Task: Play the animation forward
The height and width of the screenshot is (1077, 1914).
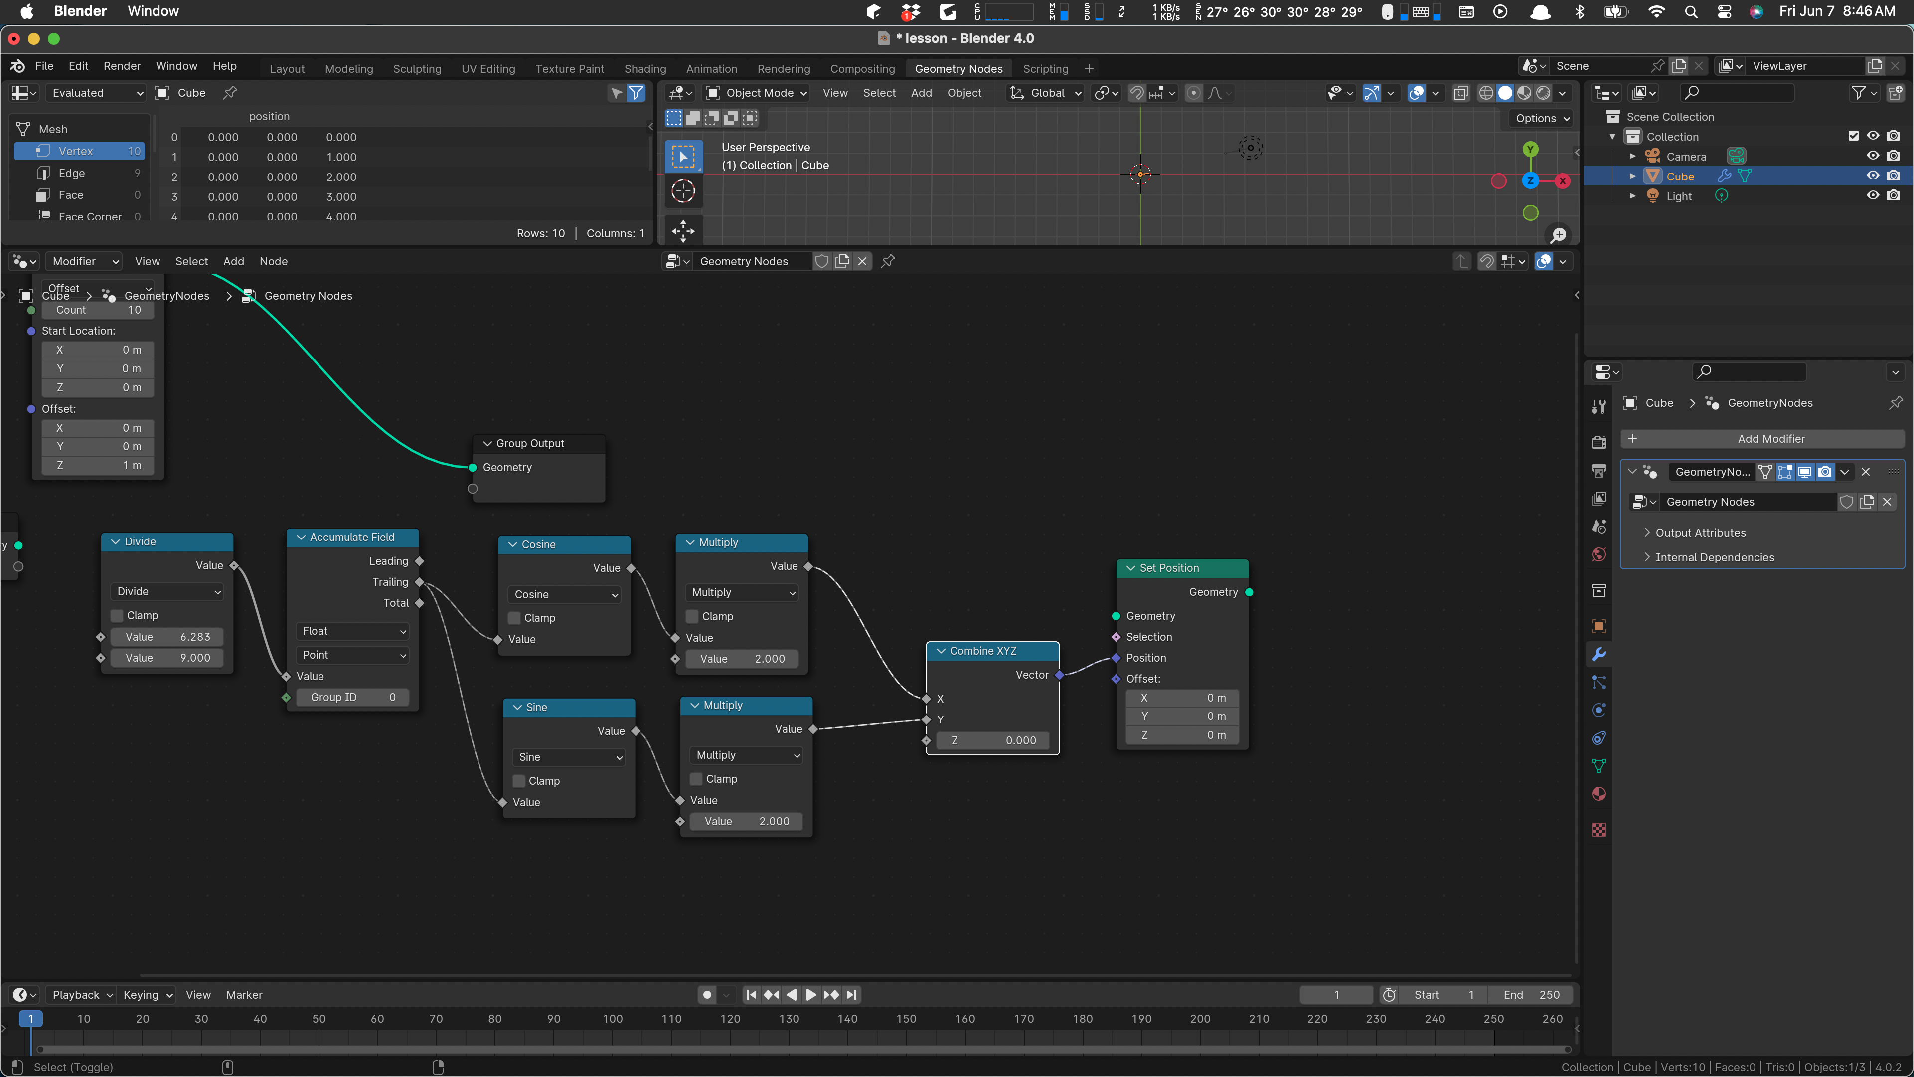Action: [811, 995]
